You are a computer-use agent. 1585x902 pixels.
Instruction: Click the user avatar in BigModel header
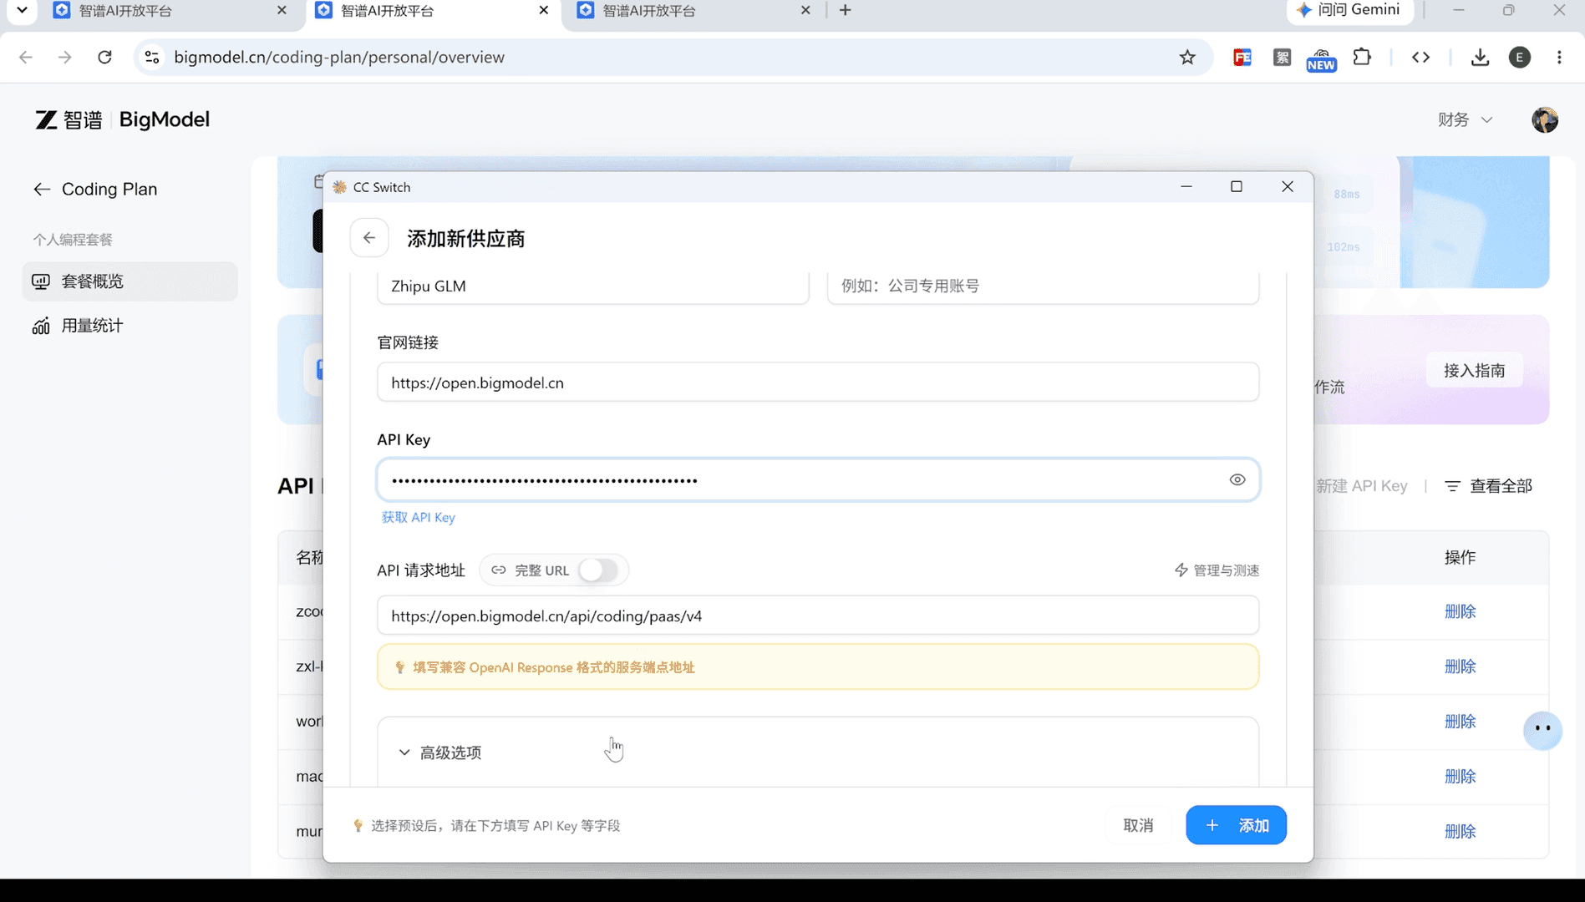click(1545, 119)
